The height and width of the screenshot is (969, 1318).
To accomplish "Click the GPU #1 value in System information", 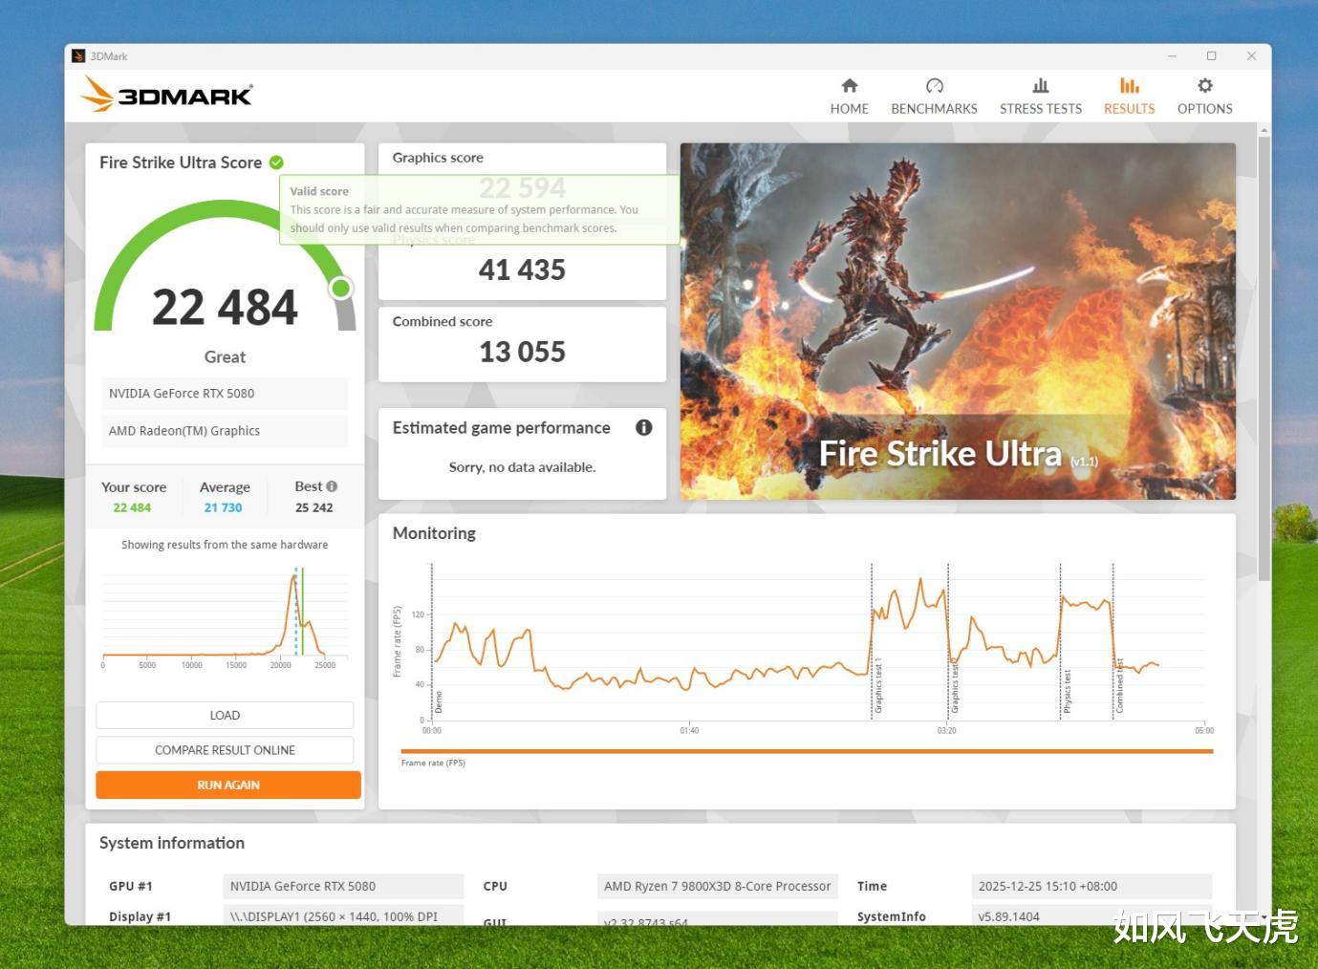I will point(343,886).
